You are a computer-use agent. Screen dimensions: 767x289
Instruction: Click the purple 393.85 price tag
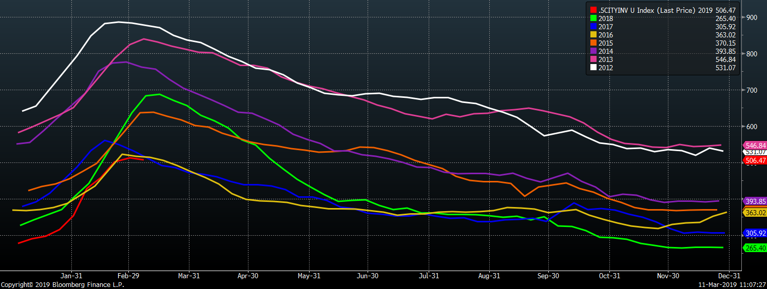pyautogui.click(x=755, y=201)
